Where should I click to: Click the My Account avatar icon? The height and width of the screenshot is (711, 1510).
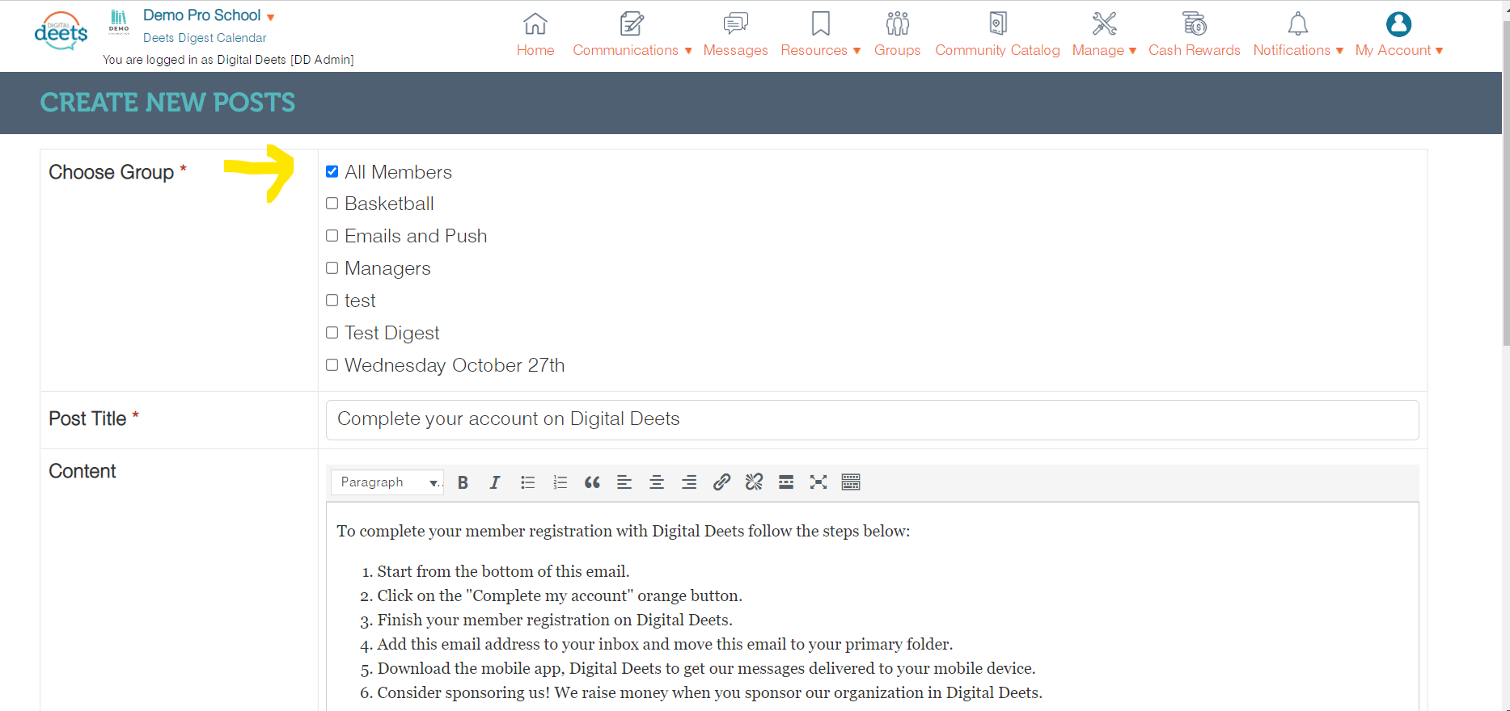pyautogui.click(x=1398, y=24)
